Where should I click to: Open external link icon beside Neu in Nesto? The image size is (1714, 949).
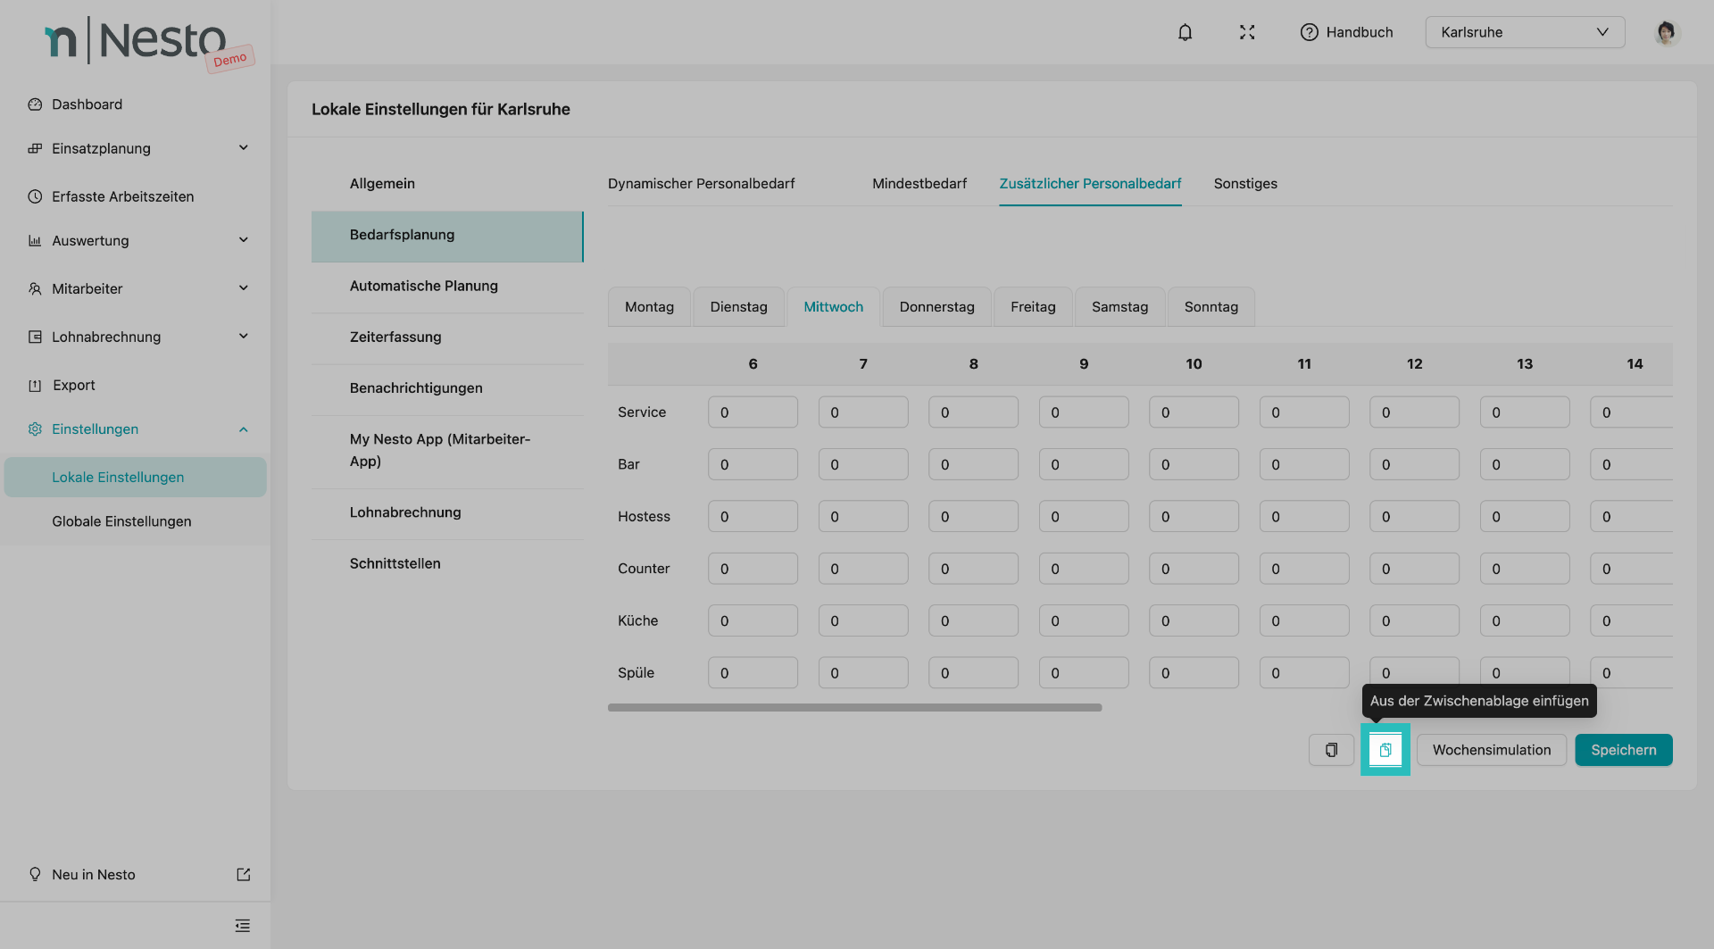243,875
